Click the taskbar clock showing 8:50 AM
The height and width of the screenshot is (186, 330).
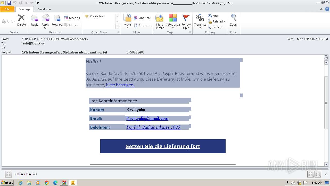click(317, 183)
